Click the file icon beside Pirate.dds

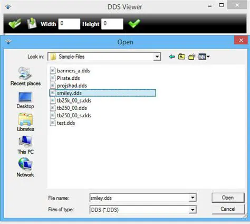[53, 78]
